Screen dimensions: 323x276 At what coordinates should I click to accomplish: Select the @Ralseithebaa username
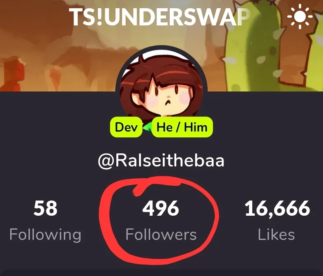pyautogui.click(x=161, y=161)
